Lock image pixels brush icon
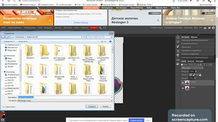This screenshot has height=122, width=218. [194, 75]
